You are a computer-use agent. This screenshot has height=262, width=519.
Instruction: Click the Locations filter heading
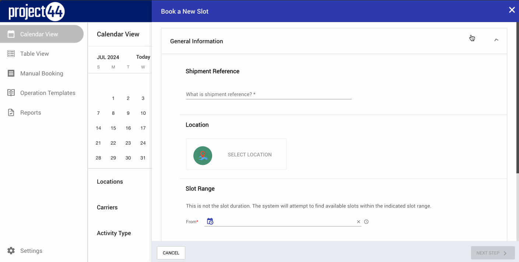[x=110, y=182]
